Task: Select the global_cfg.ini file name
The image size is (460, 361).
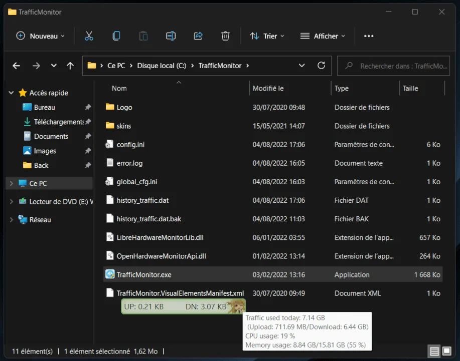Action: pyautogui.click(x=137, y=182)
